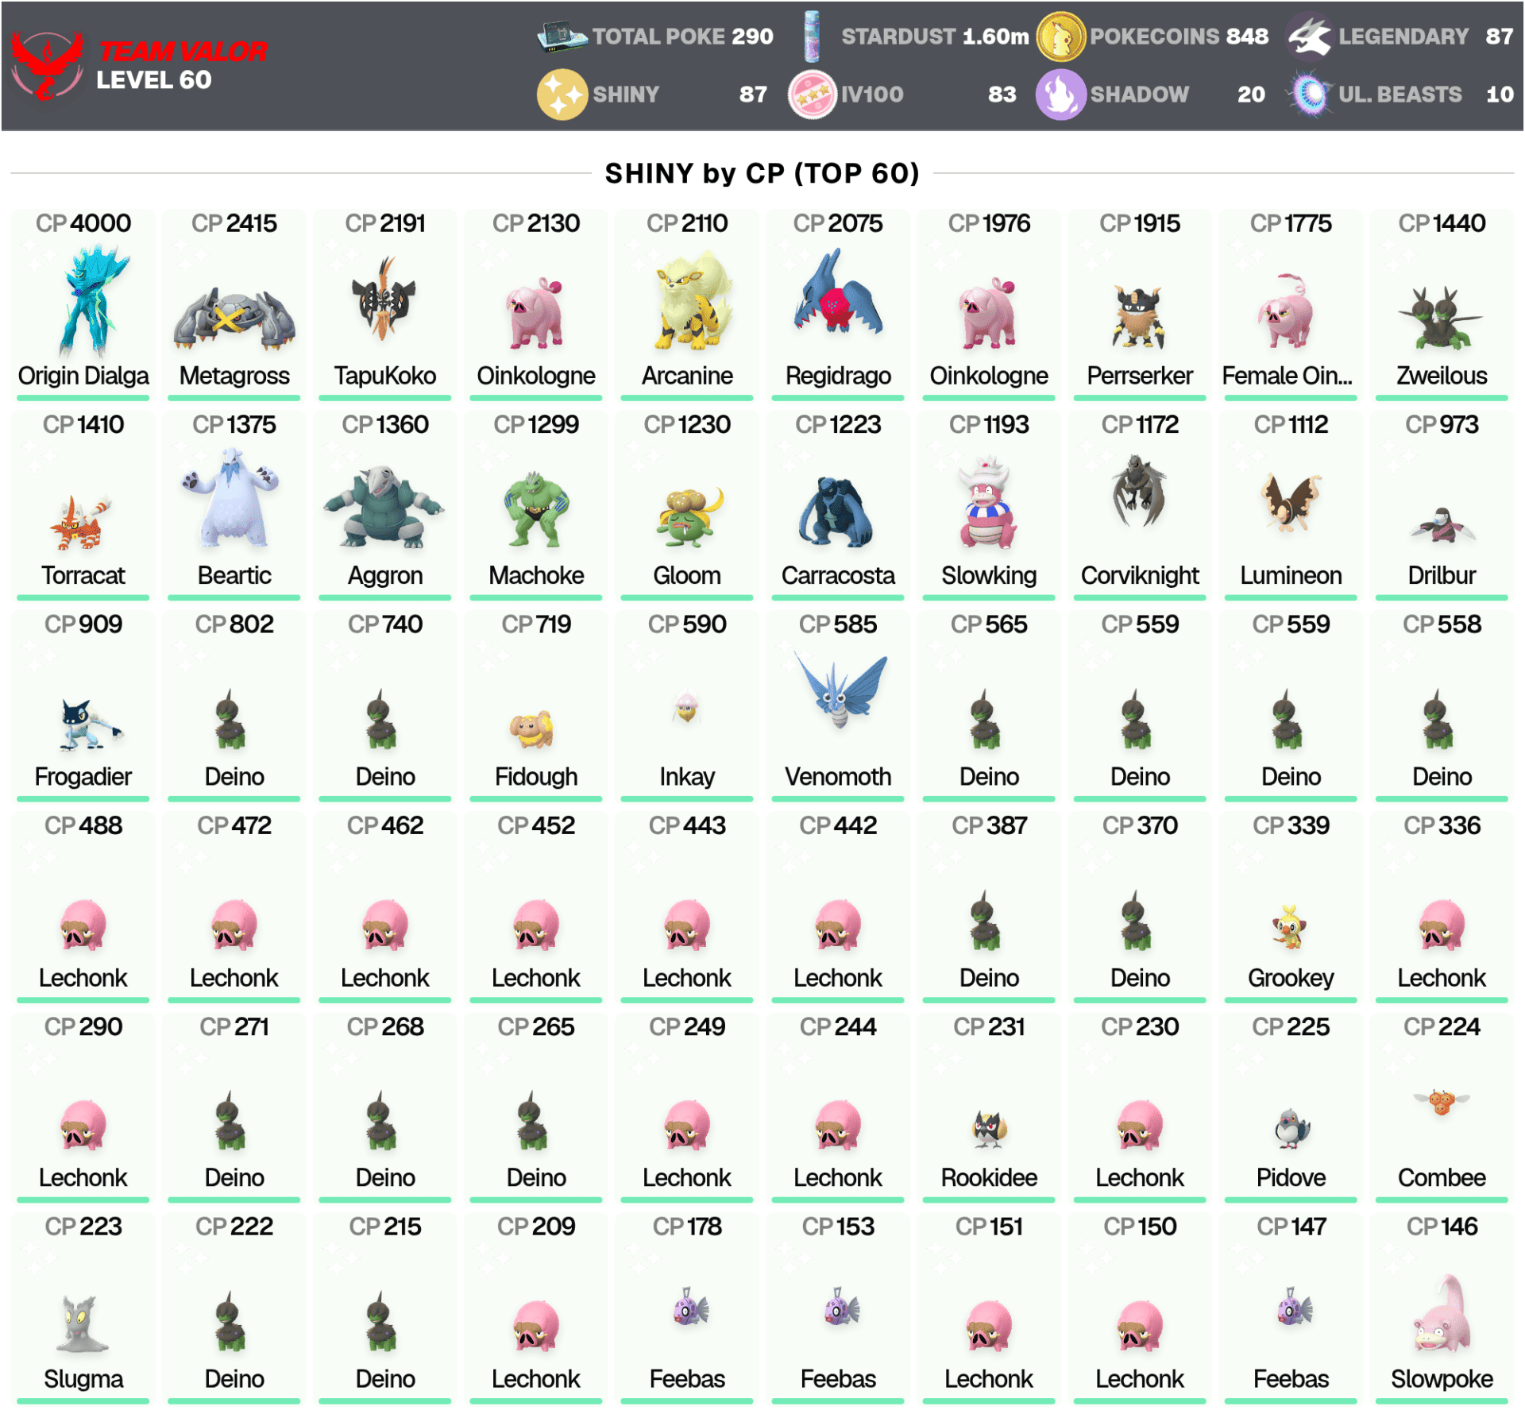The image size is (1525, 1418).
Task: Click the SHINY by CP (TOP 60) heading
Action: (x=762, y=173)
